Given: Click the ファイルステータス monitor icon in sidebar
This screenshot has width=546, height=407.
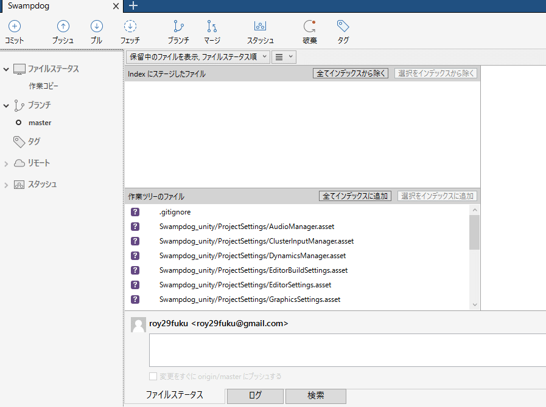Looking at the screenshot, I should pyautogui.click(x=19, y=69).
